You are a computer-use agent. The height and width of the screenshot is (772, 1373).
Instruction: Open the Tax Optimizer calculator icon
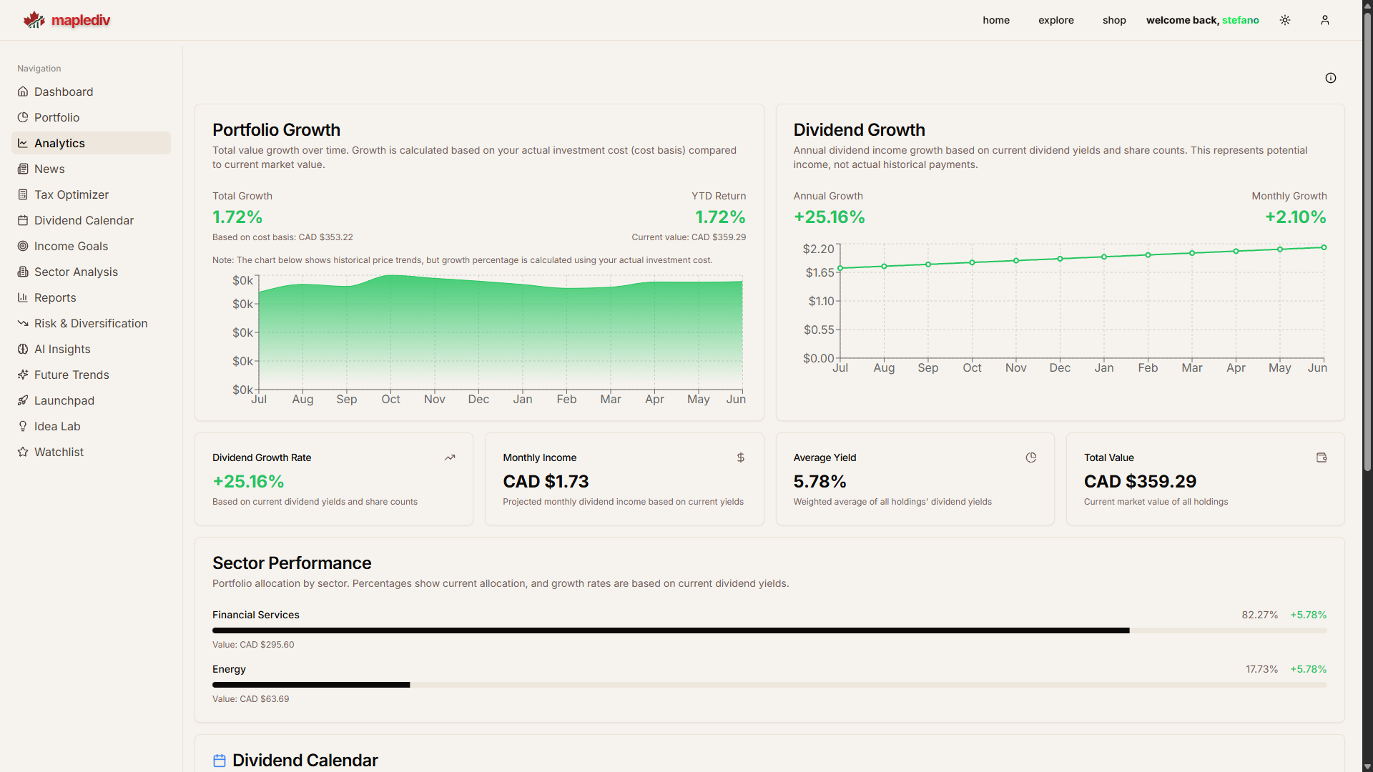click(x=22, y=194)
